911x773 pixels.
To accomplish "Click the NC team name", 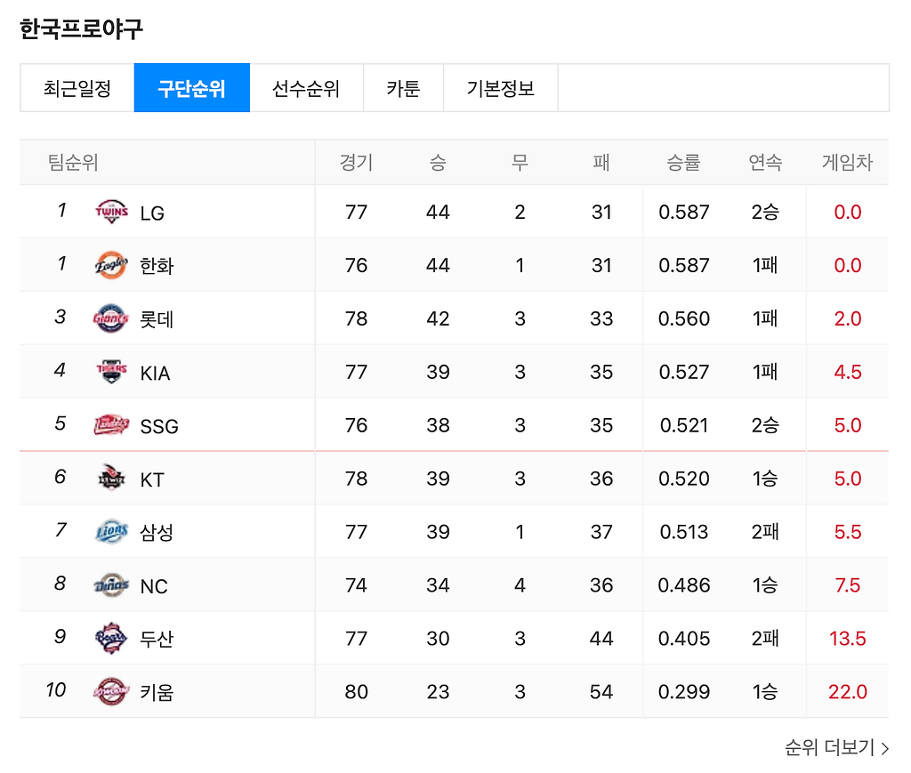I will click(x=154, y=586).
